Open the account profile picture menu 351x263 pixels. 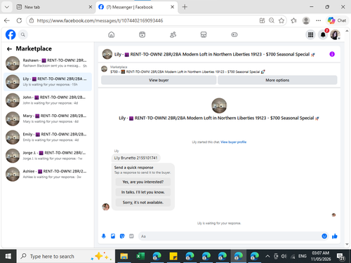pyautogui.click(x=335, y=34)
